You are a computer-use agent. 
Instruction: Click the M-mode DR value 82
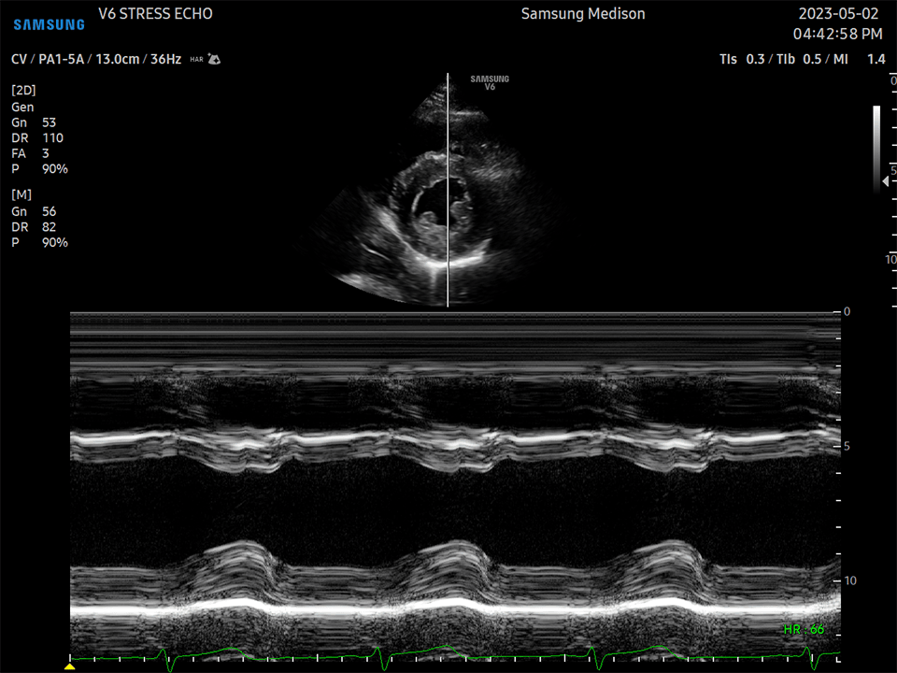coord(49,227)
